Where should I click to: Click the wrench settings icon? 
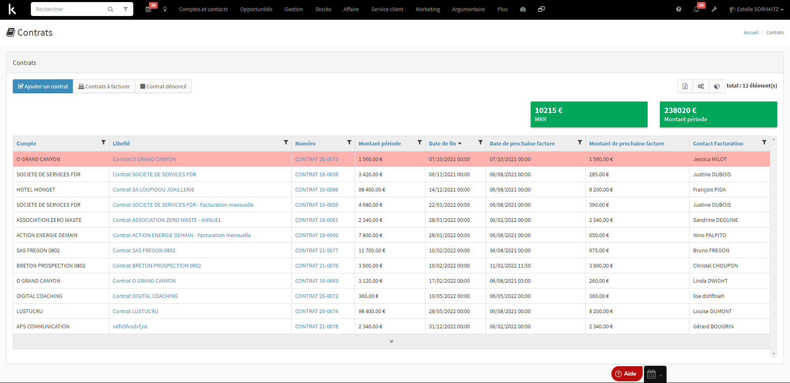click(x=714, y=9)
